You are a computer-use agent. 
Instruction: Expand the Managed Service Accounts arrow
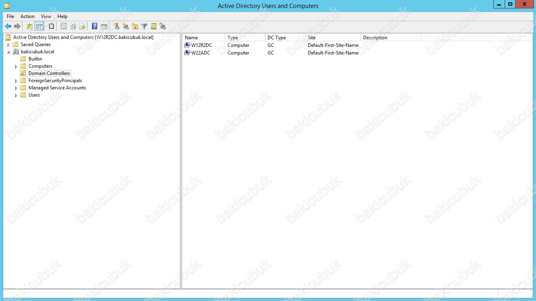click(16, 88)
